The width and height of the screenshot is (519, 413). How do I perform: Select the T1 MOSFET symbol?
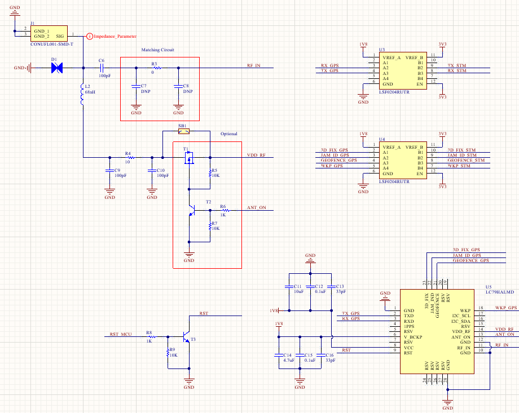coord(189,159)
